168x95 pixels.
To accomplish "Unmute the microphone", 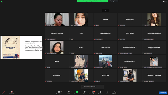I will pos(4,92).
